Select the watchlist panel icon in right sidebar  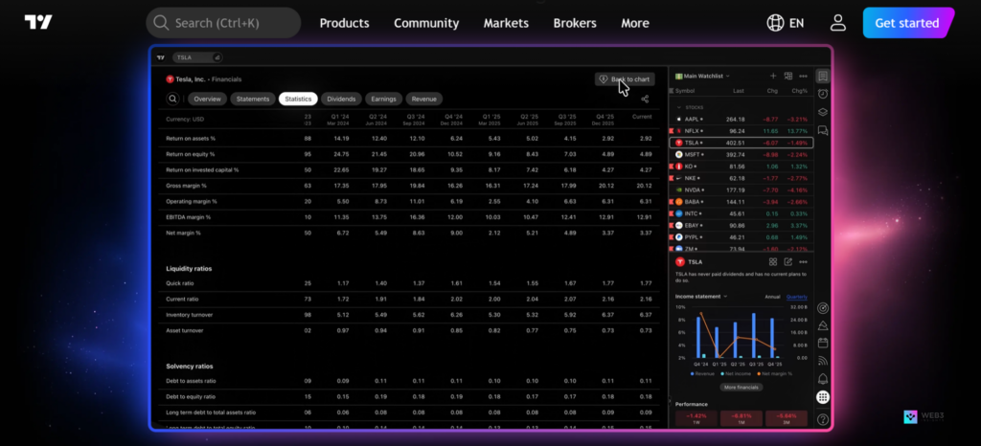(823, 77)
